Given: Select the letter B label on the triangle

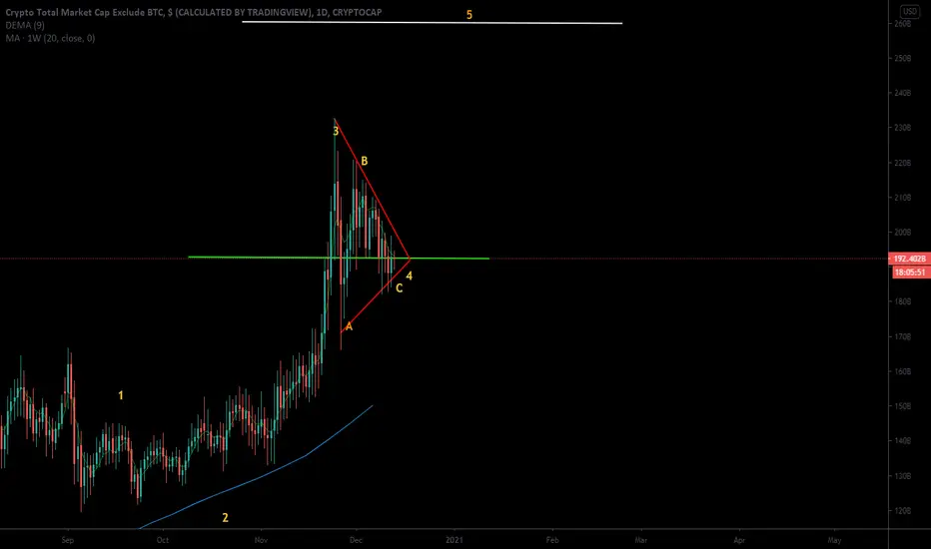Looking at the screenshot, I should point(364,161).
